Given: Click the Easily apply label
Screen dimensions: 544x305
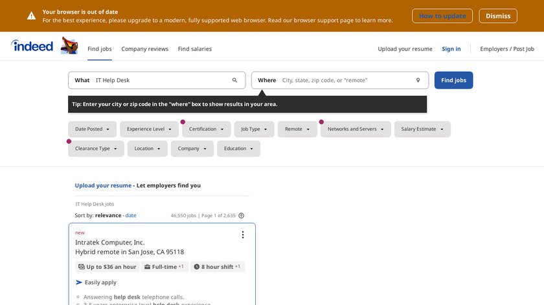Looking at the screenshot, I should (x=100, y=282).
